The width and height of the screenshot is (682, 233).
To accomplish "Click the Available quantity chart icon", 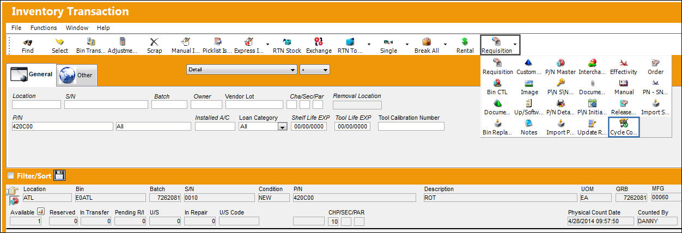I will coord(40,212).
